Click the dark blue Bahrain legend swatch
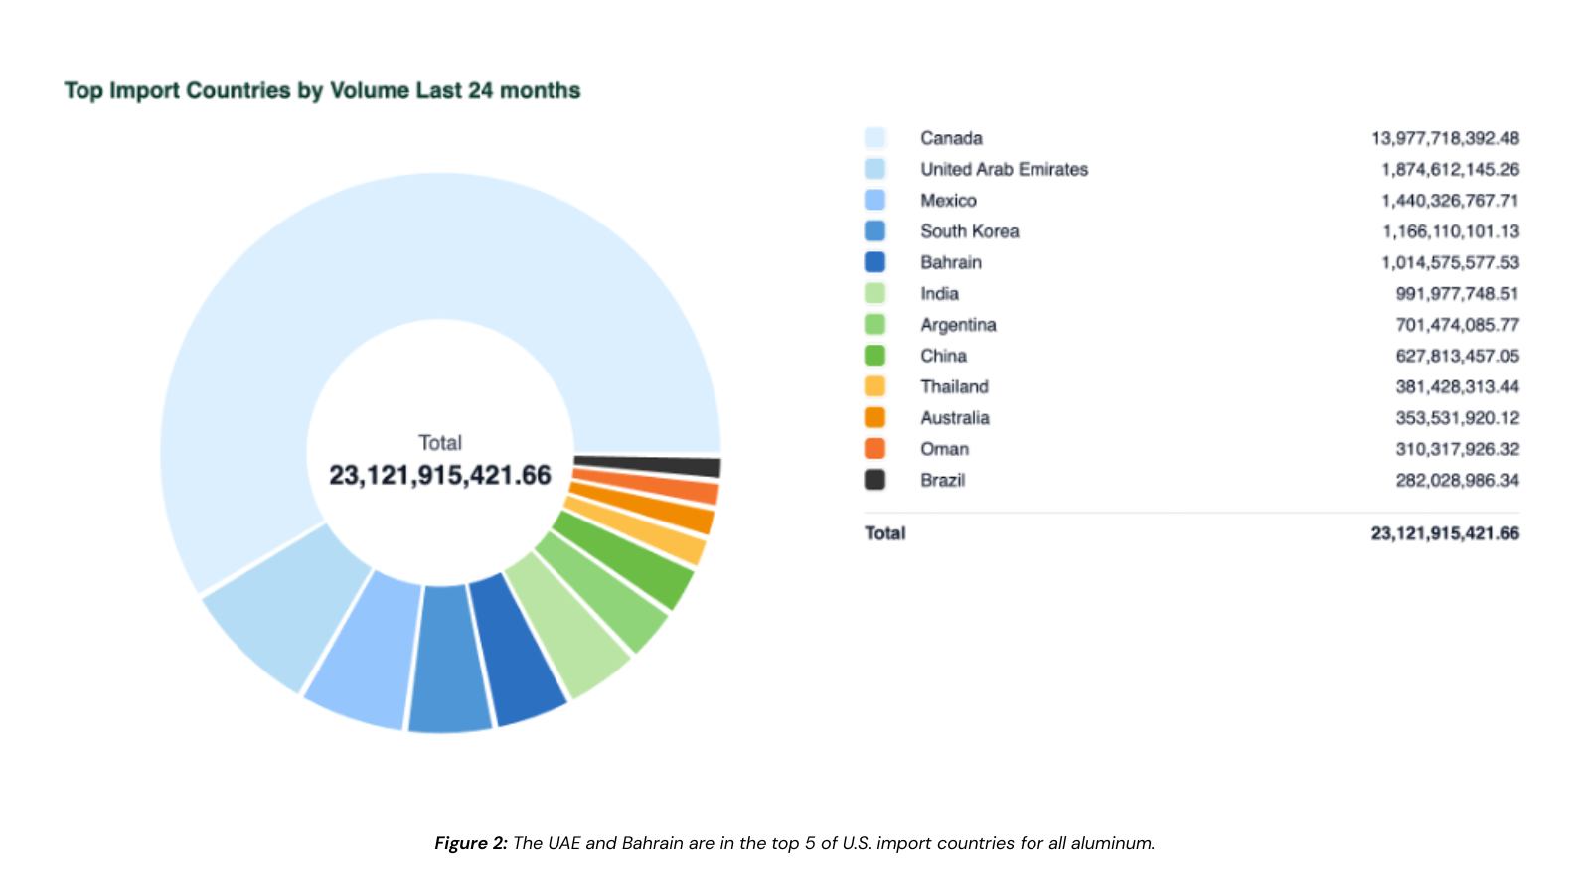Viewport: 1590px width, 894px height. pyautogui.click(x=874, y=262)
